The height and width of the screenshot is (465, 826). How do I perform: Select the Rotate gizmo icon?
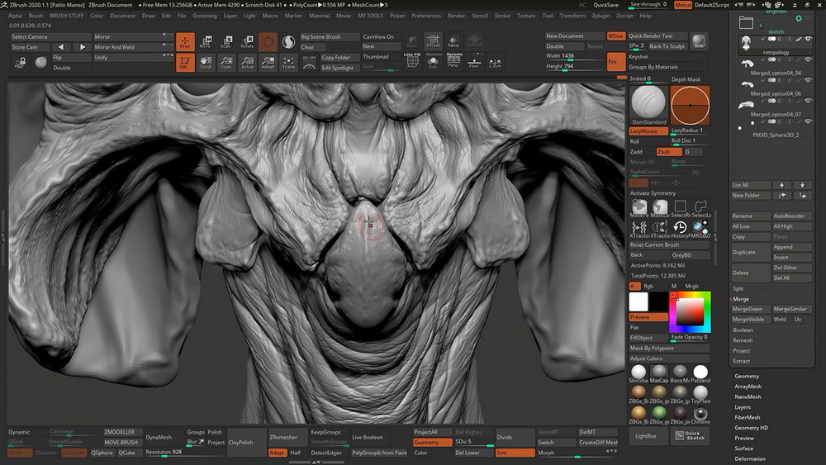(247, 41)
